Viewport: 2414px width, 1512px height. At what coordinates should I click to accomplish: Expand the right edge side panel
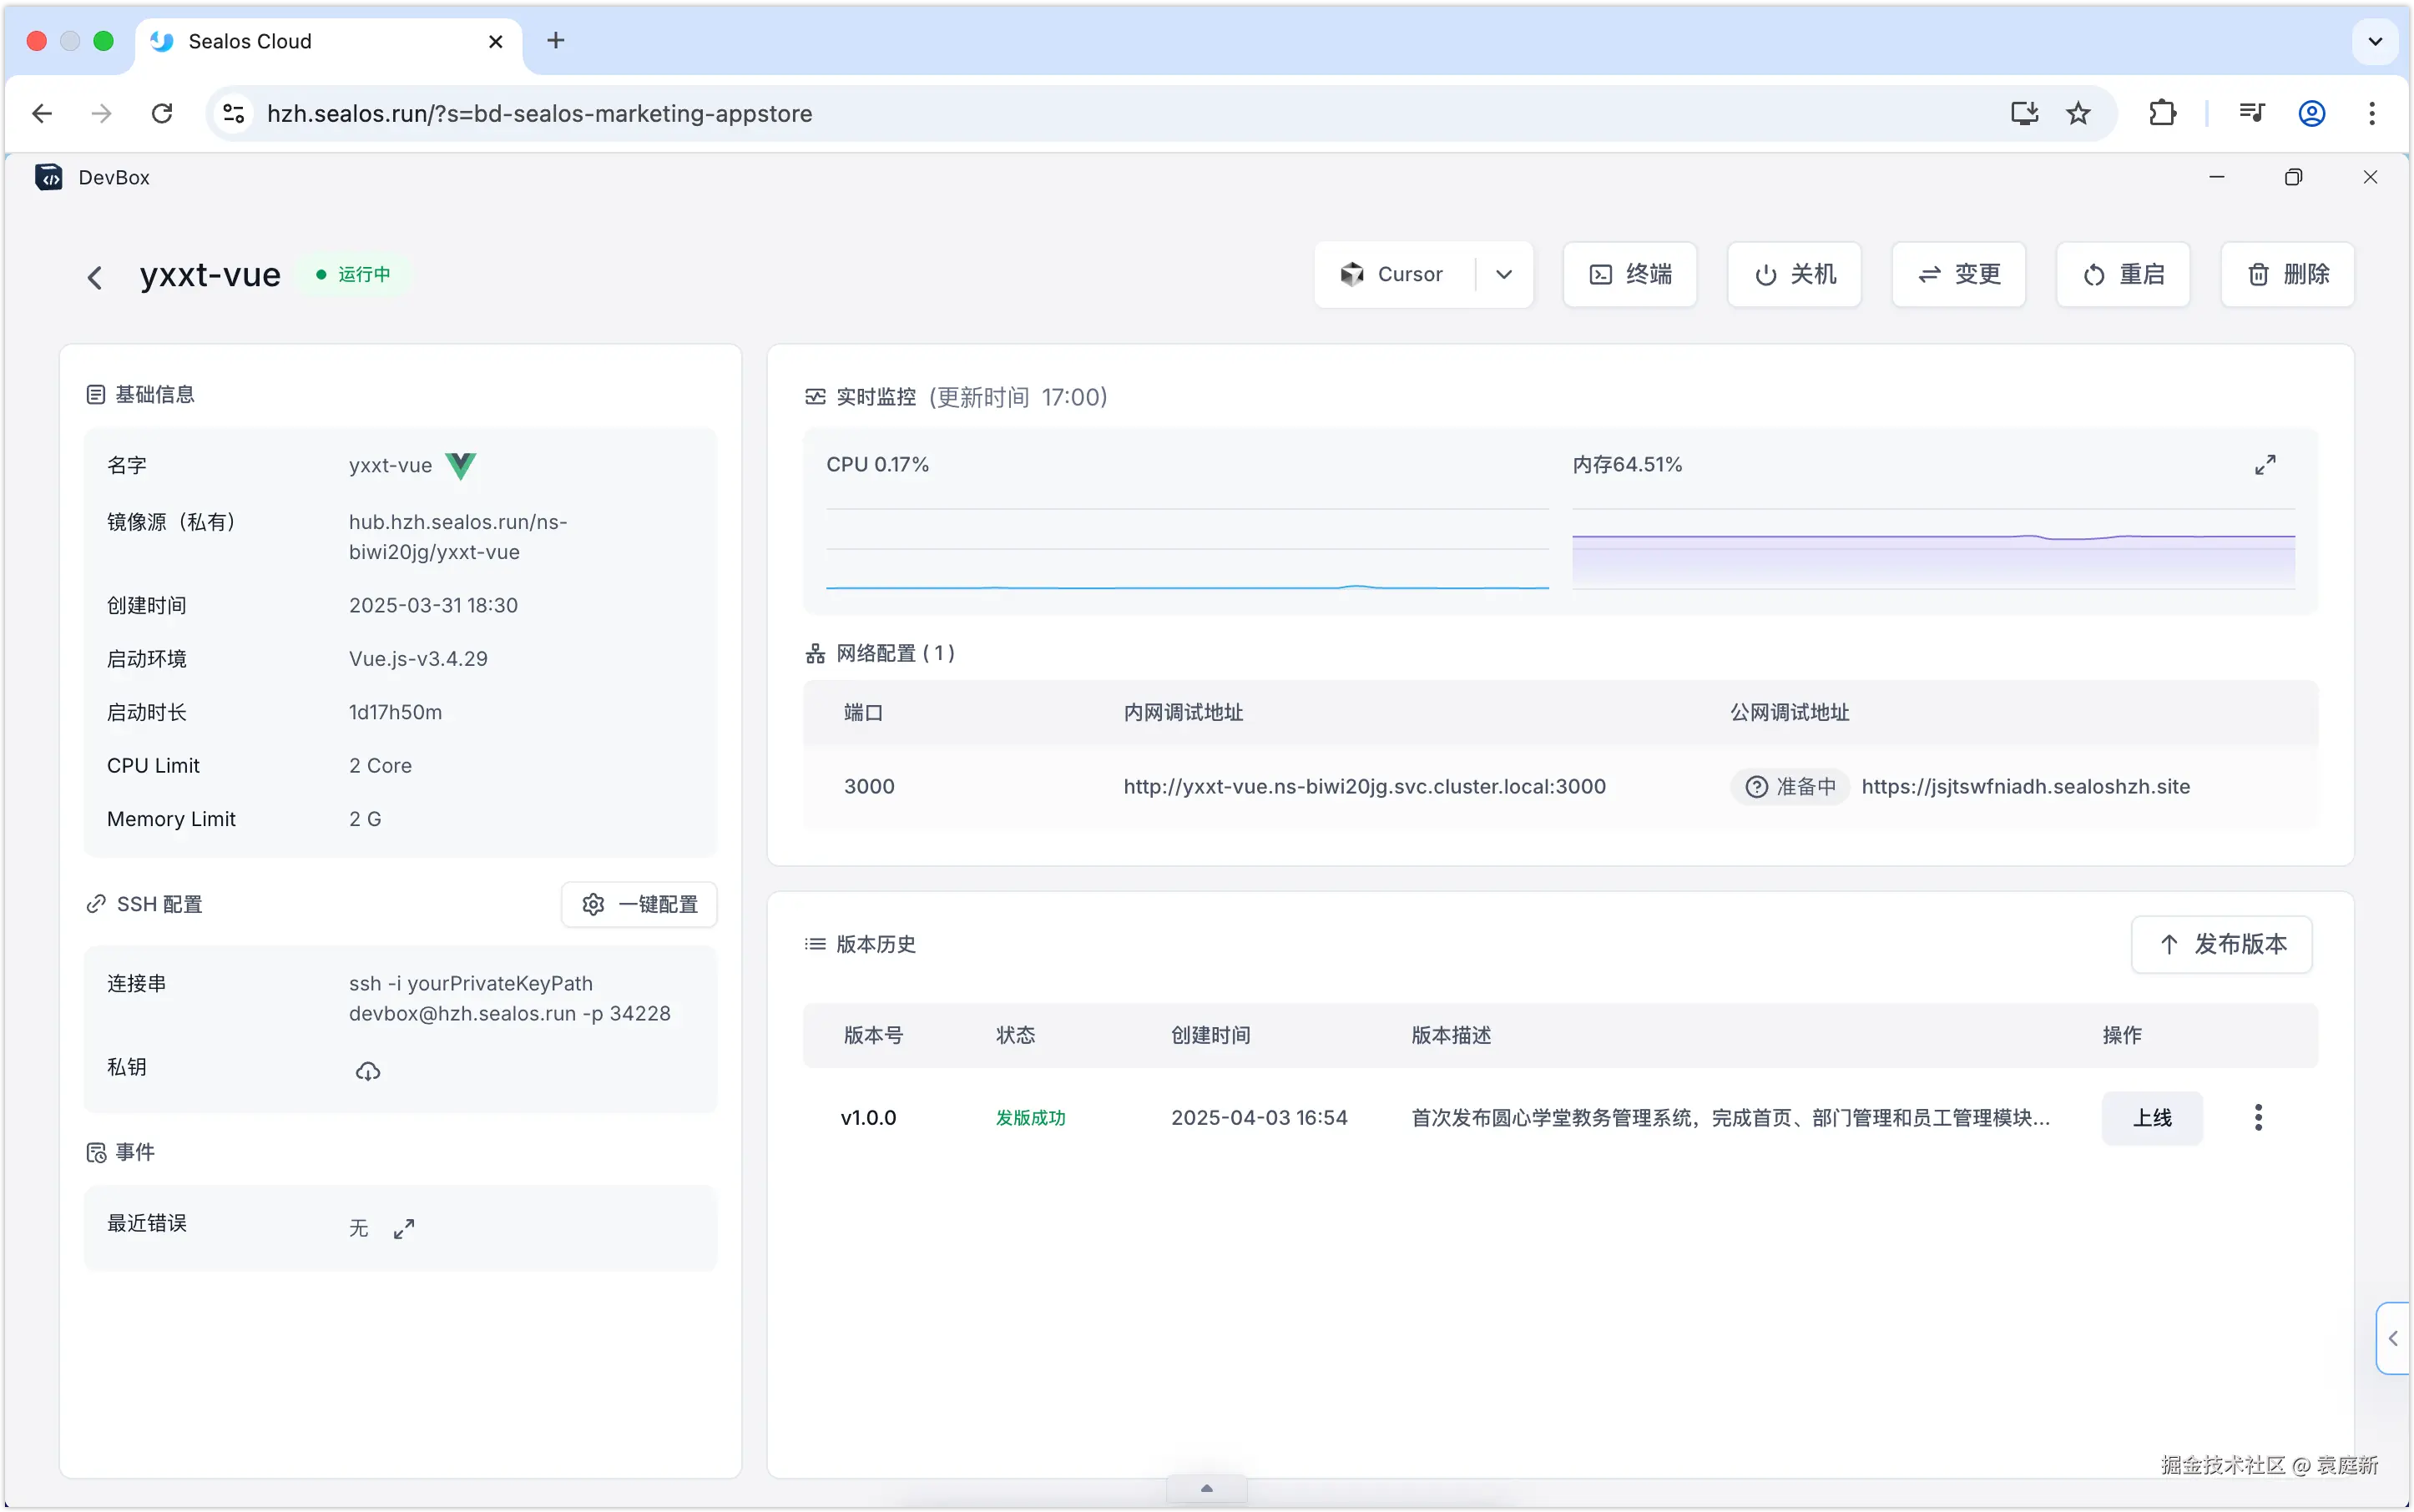point(2395,1338)
